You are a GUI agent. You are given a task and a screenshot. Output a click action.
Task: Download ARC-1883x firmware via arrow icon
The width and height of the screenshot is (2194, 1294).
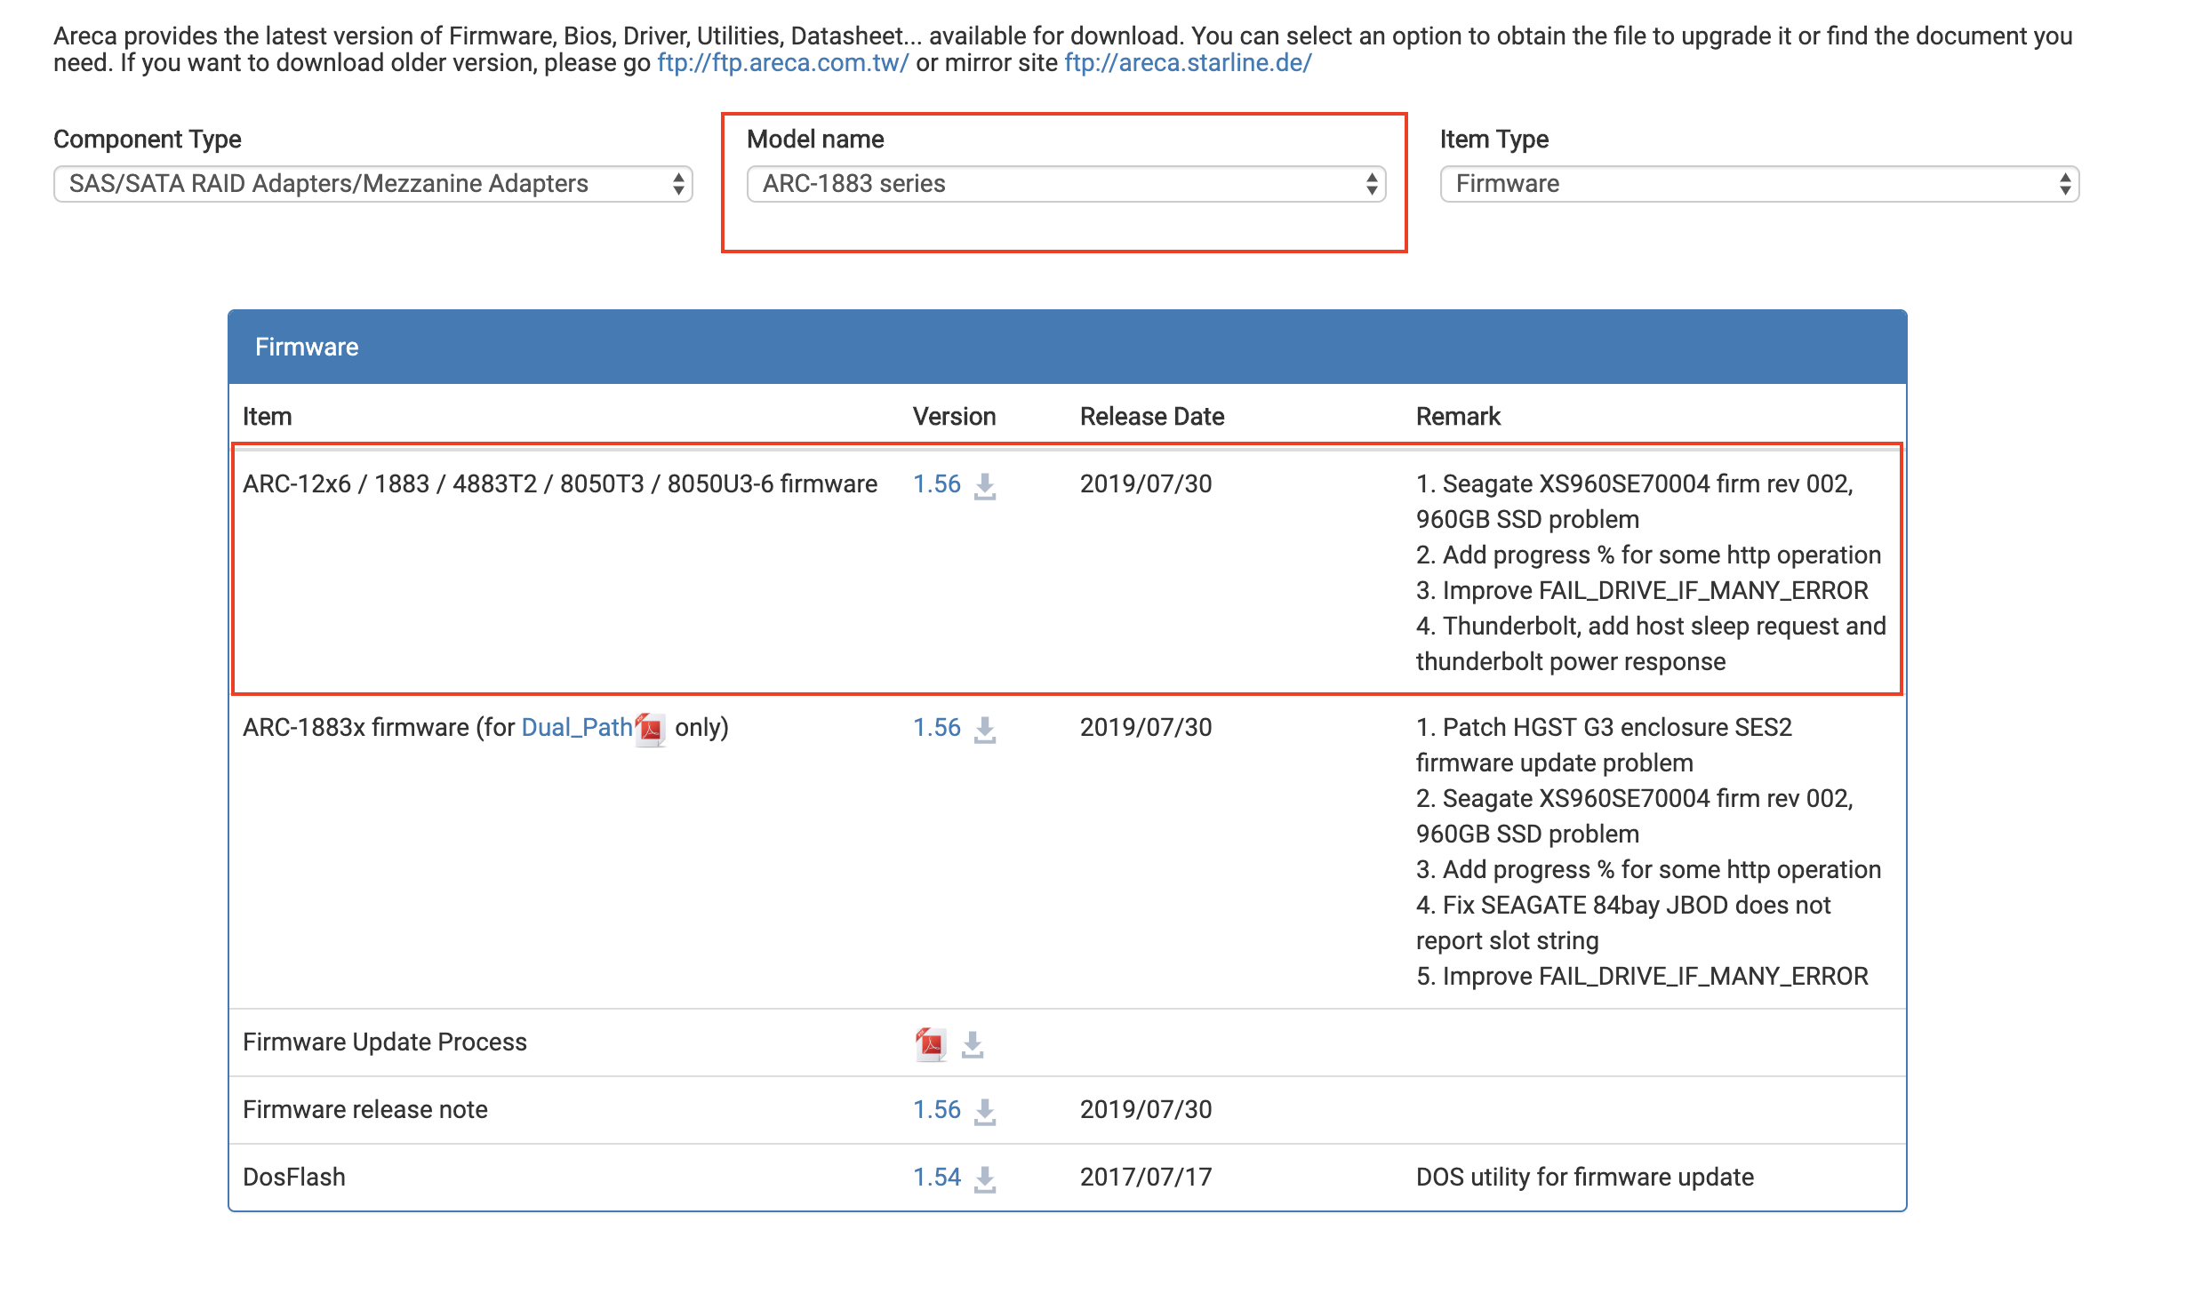985,730
